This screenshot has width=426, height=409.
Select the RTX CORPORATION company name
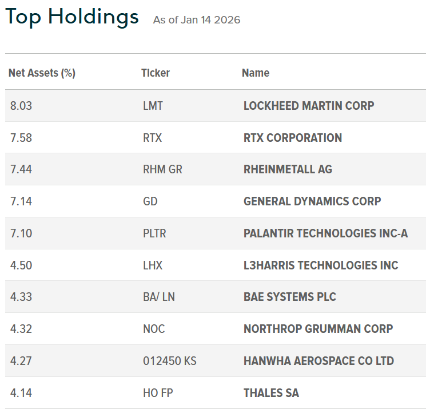coord(292,138)
